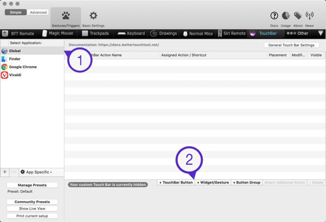Click the Normal Mice mouse icon
The image size is (326, 222).
click(x=185, y=34)
